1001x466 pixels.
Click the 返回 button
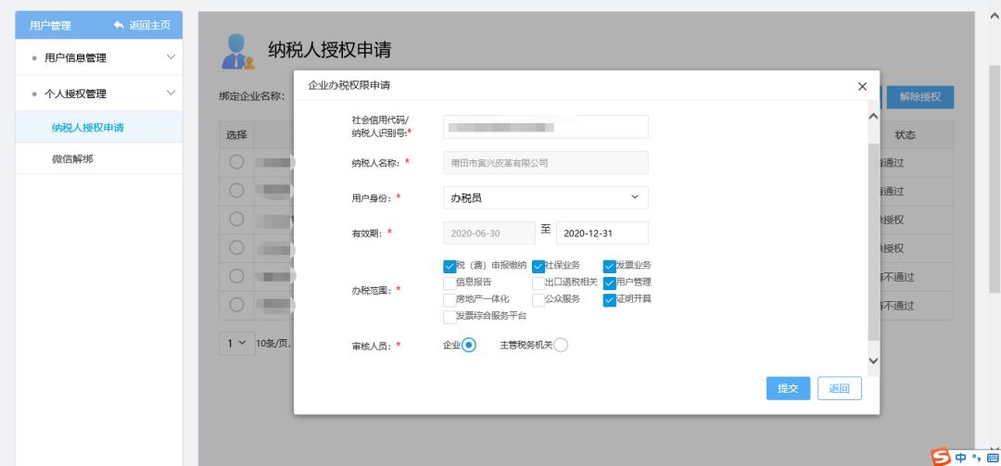click(x=840, y=389)
